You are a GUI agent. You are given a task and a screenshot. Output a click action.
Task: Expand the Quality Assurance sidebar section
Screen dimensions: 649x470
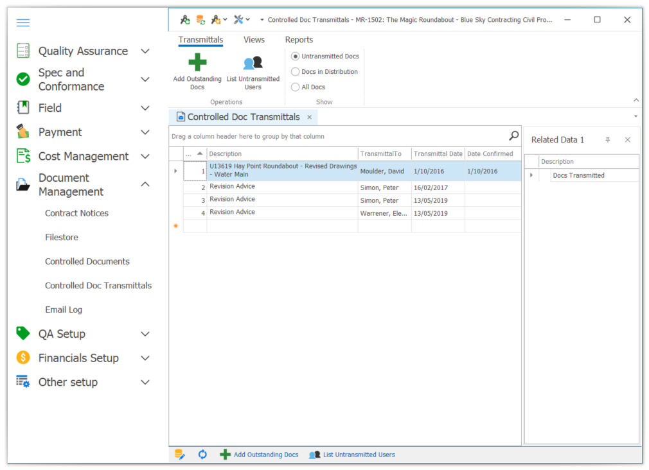pyautogui.click(x=145, y=51)
